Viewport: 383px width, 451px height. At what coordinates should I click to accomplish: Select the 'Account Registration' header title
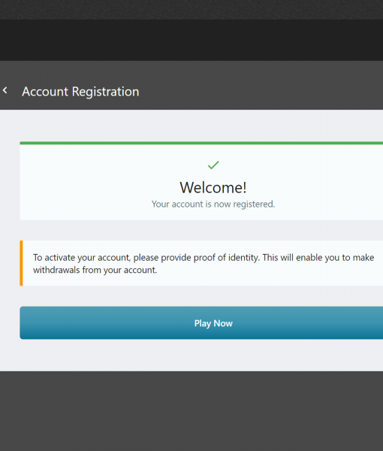tap(80, 92)
